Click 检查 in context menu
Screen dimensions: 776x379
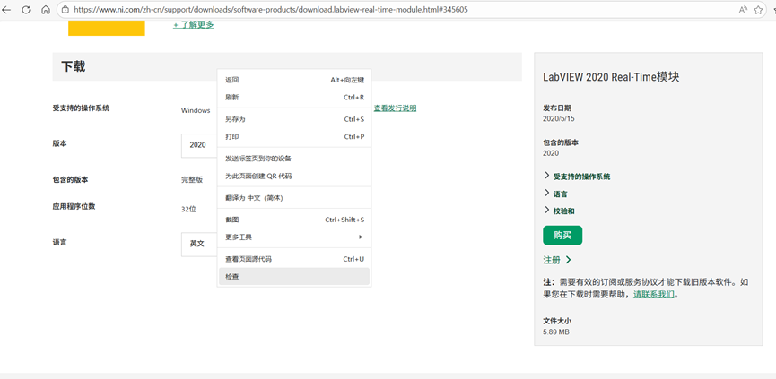pos(294,277)
